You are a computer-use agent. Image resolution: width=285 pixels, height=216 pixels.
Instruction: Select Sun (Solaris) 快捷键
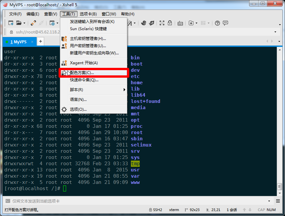(94, 29)
